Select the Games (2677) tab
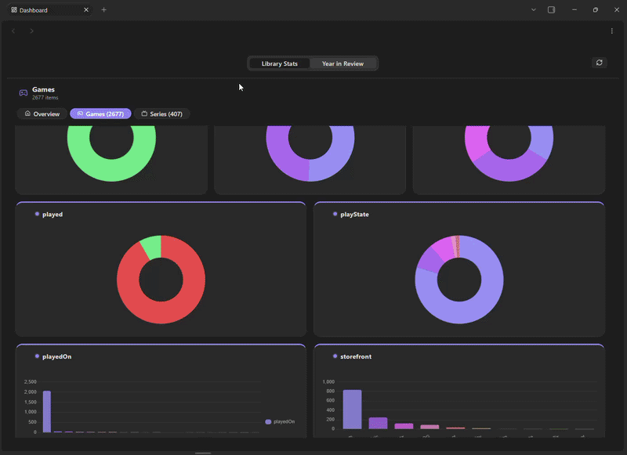Viewport: 627px width, 455px height. coord(100,114)
